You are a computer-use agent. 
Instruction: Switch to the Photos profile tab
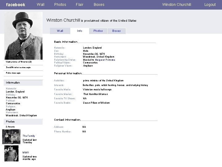[x=98, y=31]
